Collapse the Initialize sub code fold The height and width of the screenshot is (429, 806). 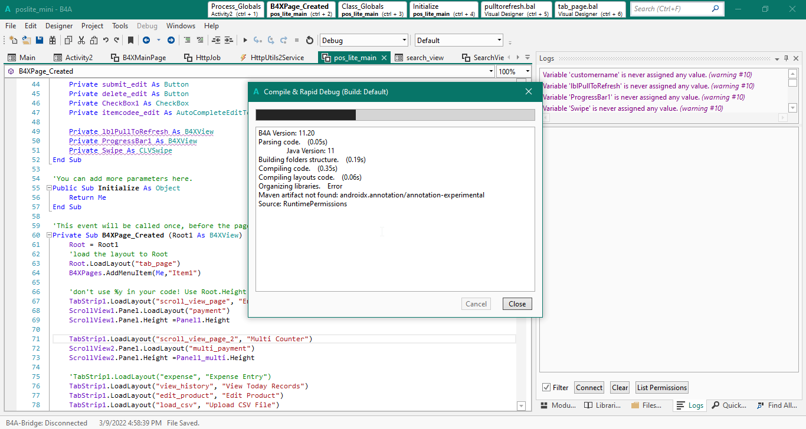click(x=49, y=188)
